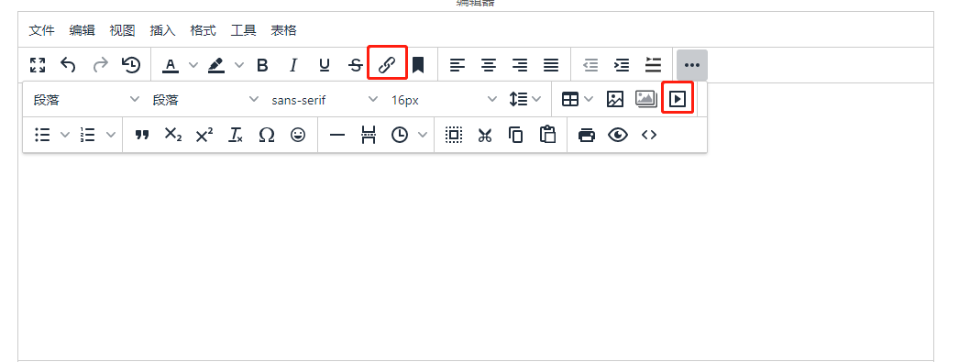
Task: Insert an anchor bookmark
Action: coord(418,65)
